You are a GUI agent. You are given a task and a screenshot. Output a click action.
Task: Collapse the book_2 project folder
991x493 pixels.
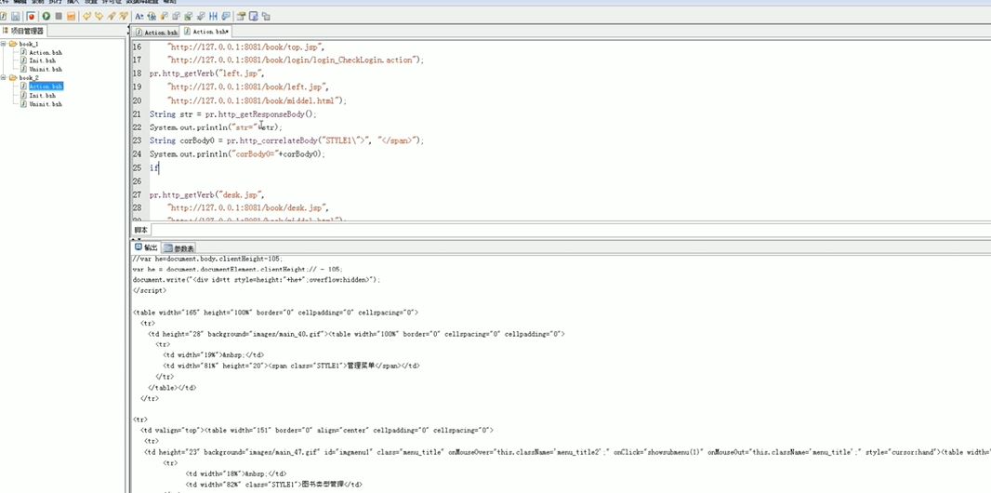(x=4, y=78)
